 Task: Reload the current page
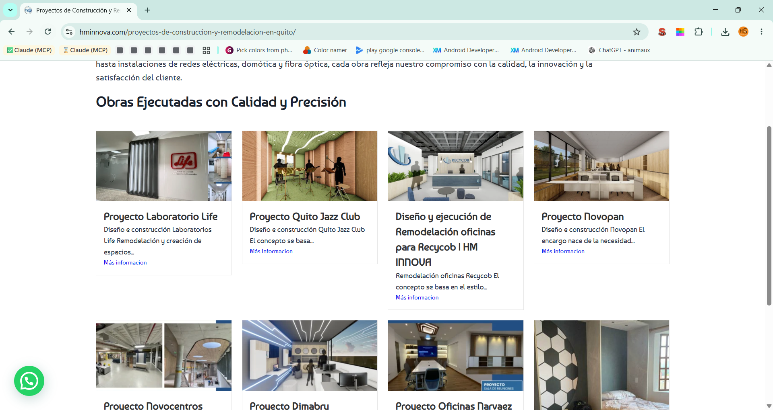(48, 32)
